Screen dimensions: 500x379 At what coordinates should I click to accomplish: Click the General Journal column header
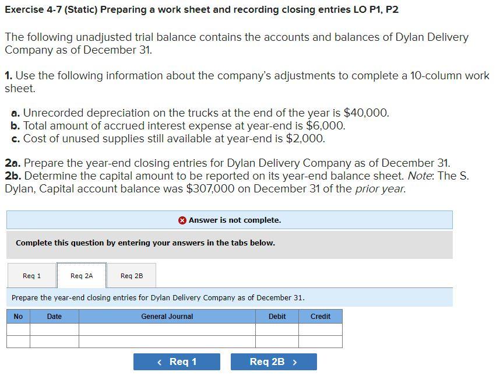[x=166, y=317]
